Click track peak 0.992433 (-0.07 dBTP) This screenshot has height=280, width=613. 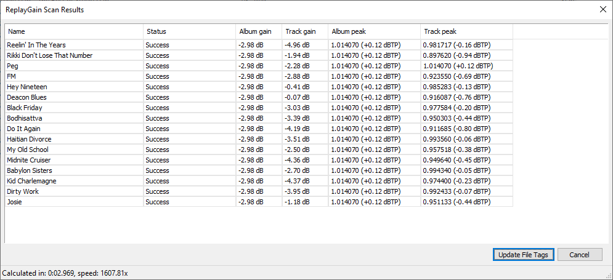point(457,191)
